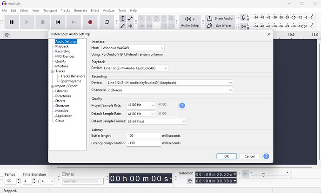Select Spectrograms under Tracks
Image resolution: width=321 pixels, height=193 pixels.
click(x=71, y=81)
